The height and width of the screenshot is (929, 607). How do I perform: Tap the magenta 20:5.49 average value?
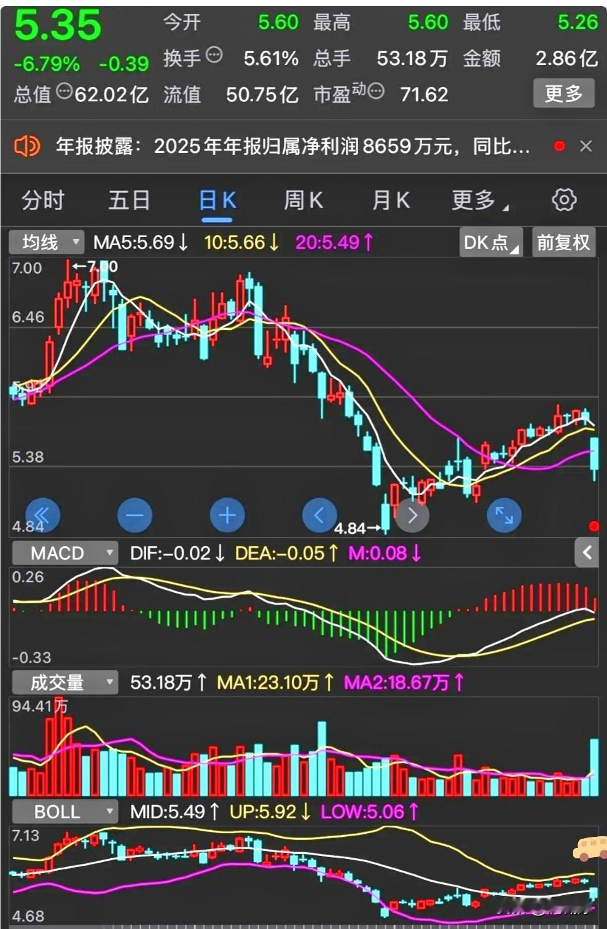(334, 242)
